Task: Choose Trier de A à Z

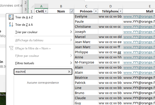Action: [24, 17]
